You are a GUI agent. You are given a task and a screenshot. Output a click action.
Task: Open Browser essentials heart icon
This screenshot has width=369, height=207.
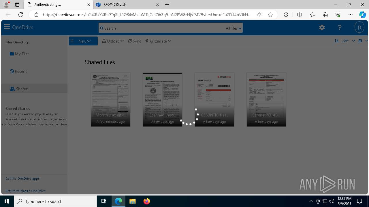[338, 15]
